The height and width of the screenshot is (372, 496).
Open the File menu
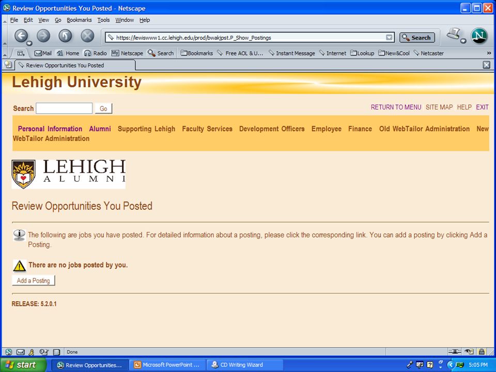pos(14,20)
